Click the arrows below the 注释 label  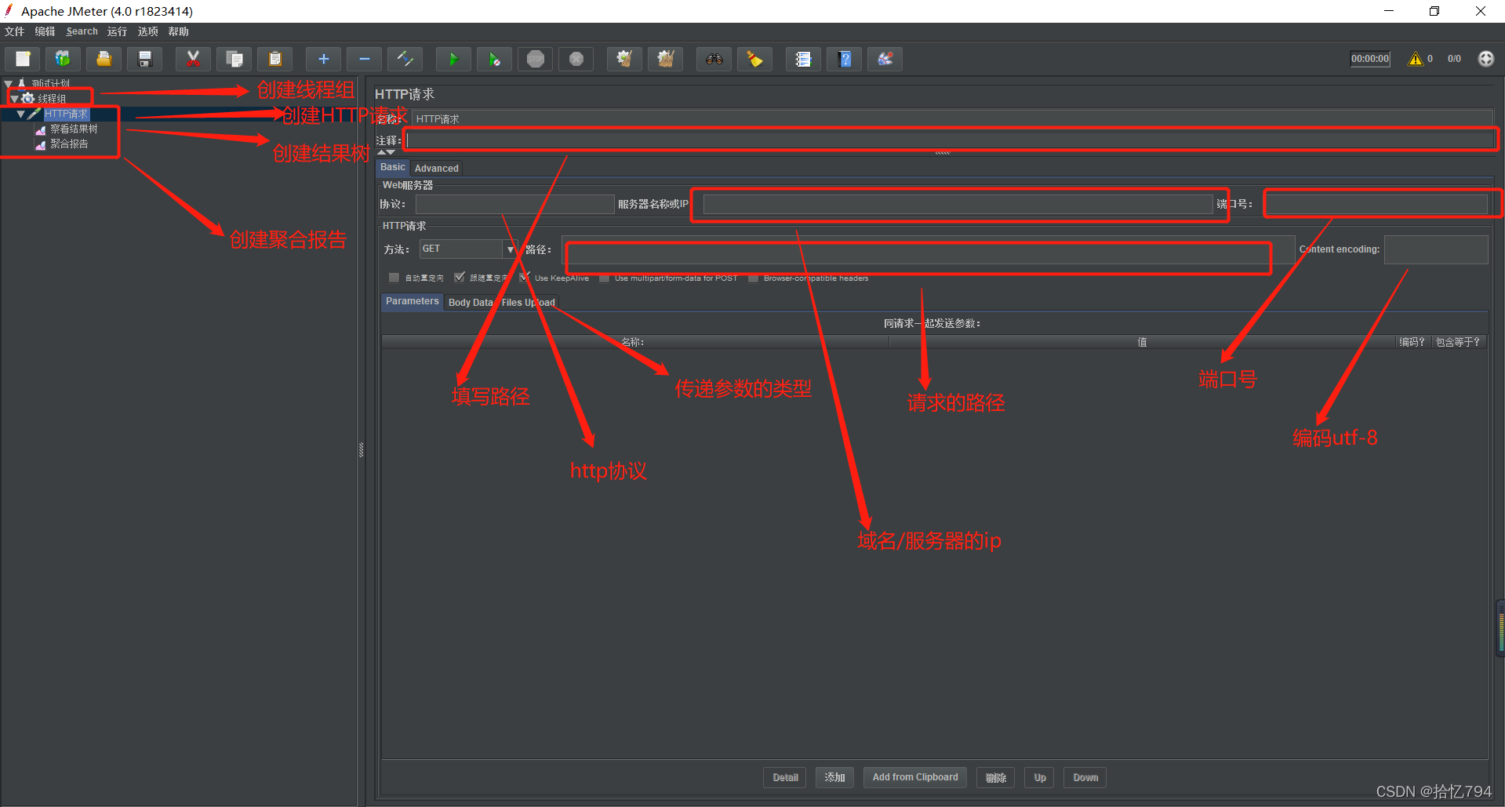pyautogui.click(x=387, y=152)
